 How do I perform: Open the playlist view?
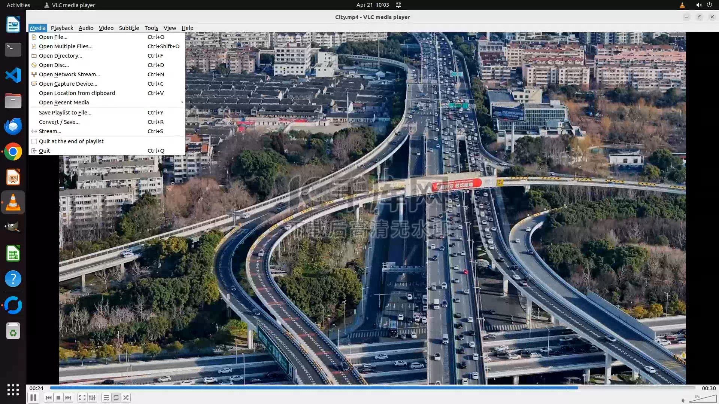click(106, 398)
